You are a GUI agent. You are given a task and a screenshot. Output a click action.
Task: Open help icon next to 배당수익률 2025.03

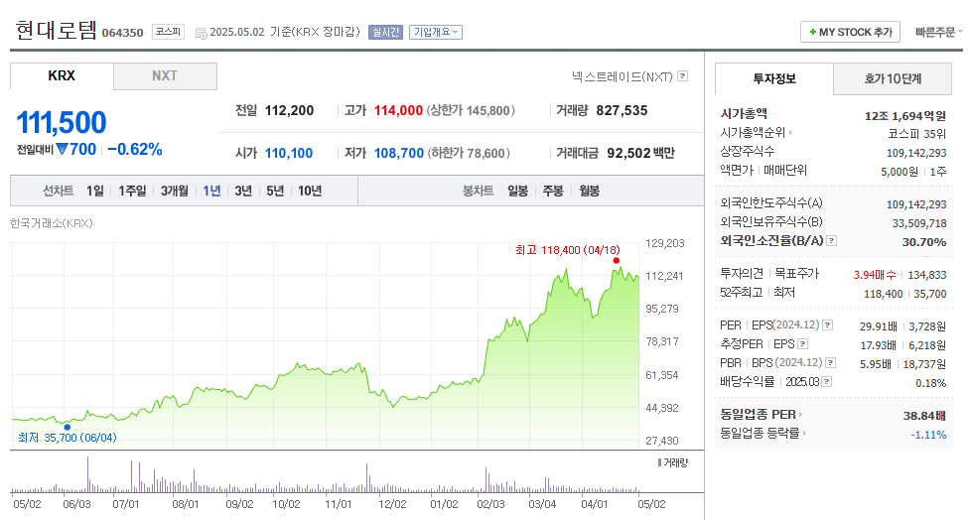point(827,382)
